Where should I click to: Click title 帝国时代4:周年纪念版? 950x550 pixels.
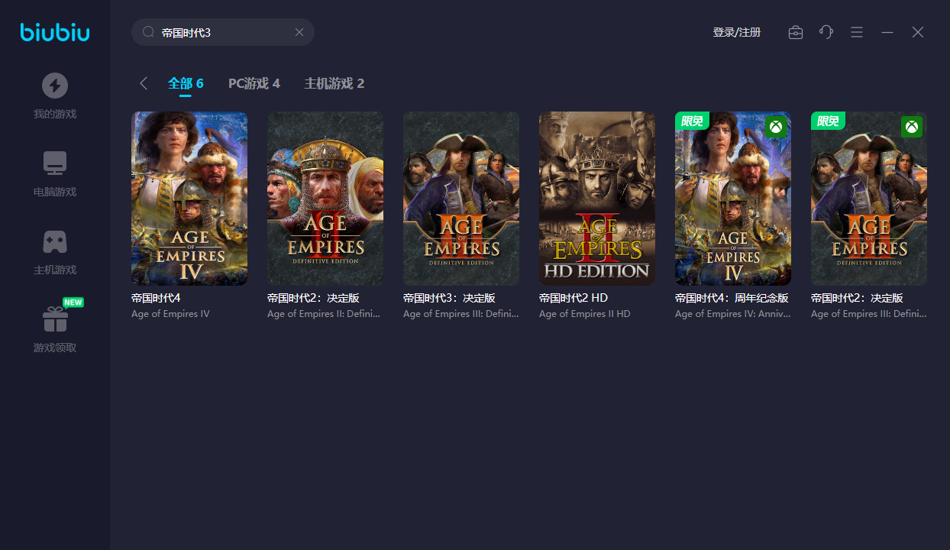(x=732, y=298)
